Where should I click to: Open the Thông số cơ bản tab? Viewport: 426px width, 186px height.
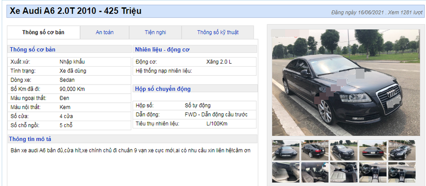tap(43, 33)
